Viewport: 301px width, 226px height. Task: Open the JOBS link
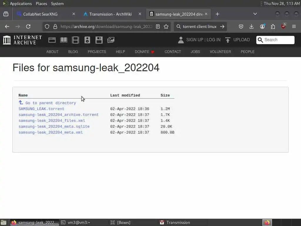(x=195, y=52)
